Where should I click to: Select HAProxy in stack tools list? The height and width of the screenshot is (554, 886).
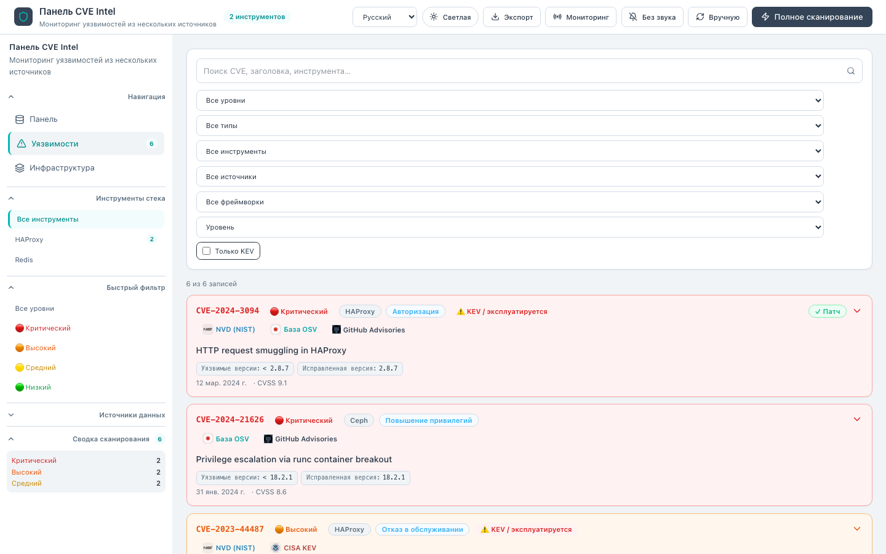point(86,239)
